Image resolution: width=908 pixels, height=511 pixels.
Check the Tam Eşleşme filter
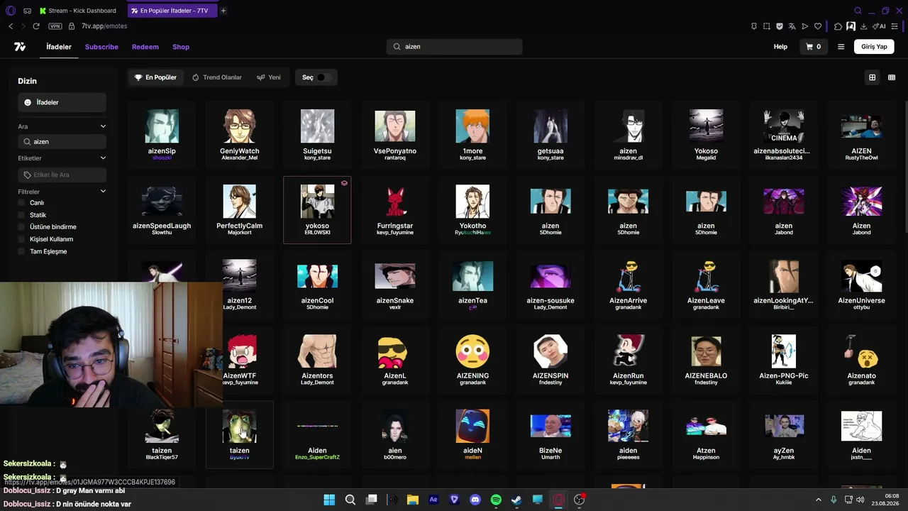coord(21,251)
